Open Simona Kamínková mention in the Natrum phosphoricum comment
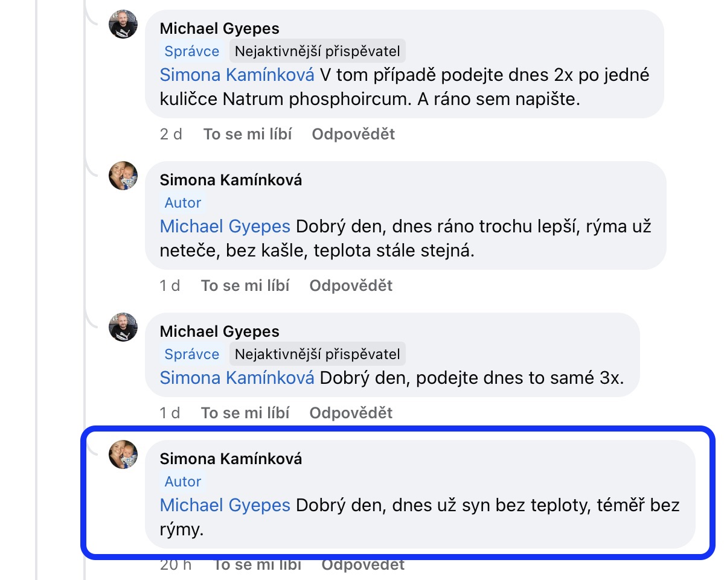This screenshot has width=724, height=580. coord(237,75)
